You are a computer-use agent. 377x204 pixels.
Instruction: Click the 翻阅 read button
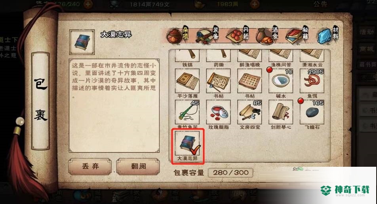(x=138, y=166)
